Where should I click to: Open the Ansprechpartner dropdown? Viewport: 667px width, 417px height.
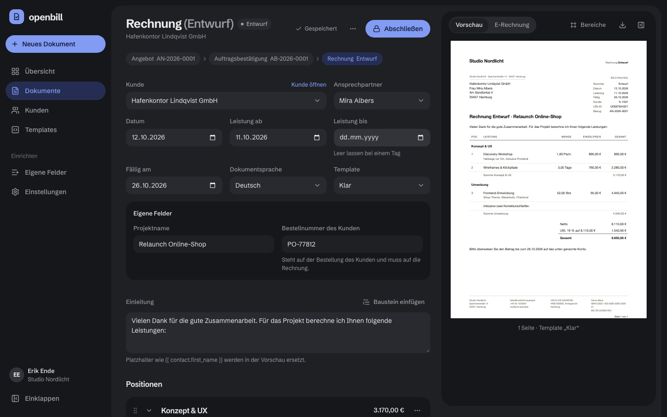382,101
